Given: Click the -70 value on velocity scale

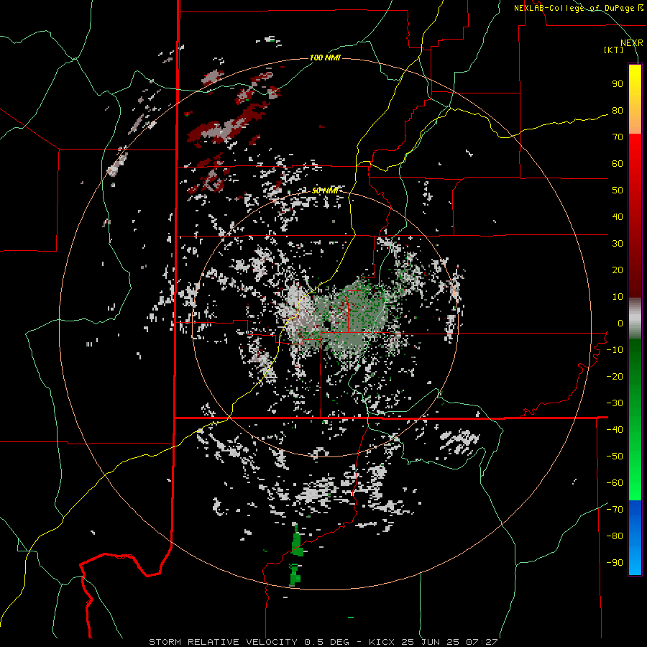Looking at the screenshot, I should point(615,510).
